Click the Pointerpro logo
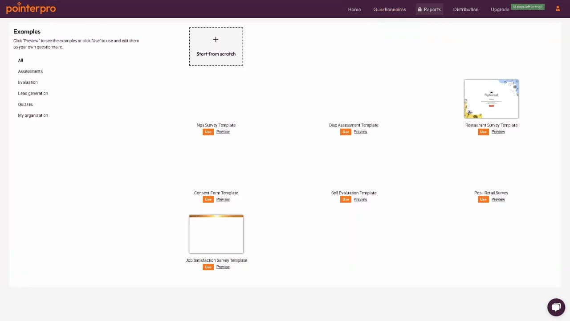 pos(31,8)
